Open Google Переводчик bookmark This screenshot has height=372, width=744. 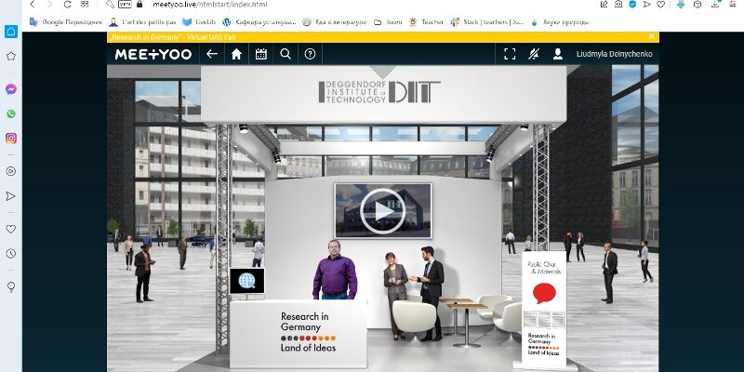65,21
